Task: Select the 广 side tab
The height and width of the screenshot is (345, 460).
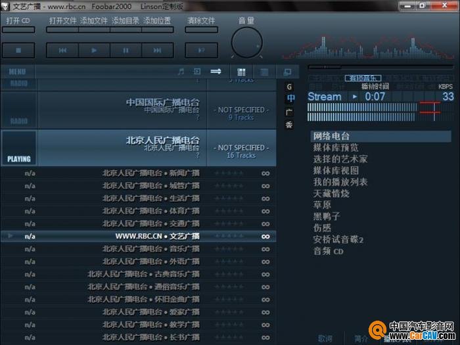Action: click(x=289, y=112)
